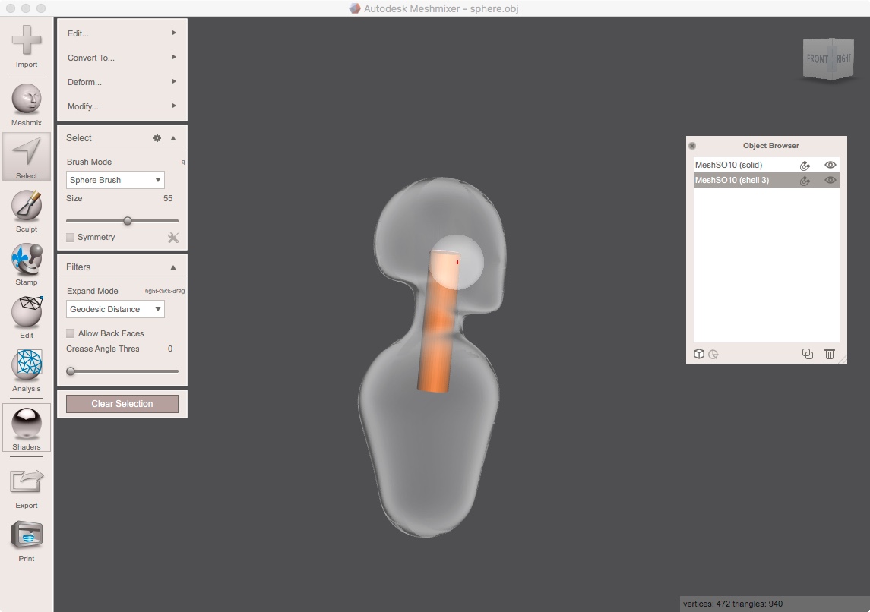
Task: Open the Stamp tool
Action: [x=27, y=264]
